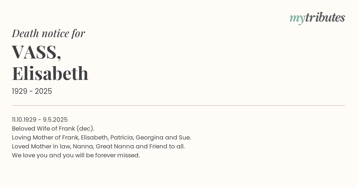This screenshot has width=357, height=187.
Task: Click the mytributes logo
Action: tap(317, 18)
